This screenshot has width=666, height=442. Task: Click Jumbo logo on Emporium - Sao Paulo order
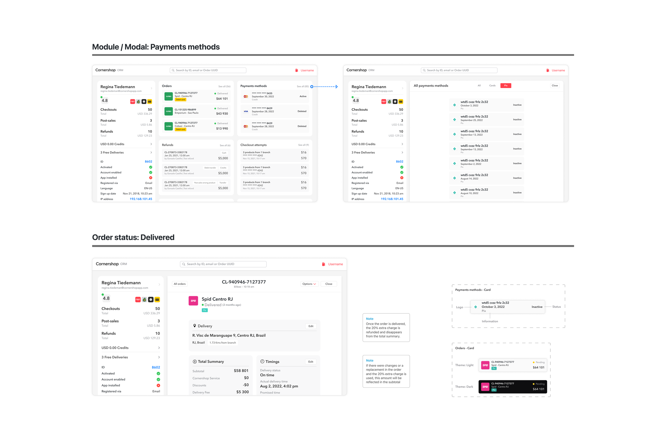168,111
